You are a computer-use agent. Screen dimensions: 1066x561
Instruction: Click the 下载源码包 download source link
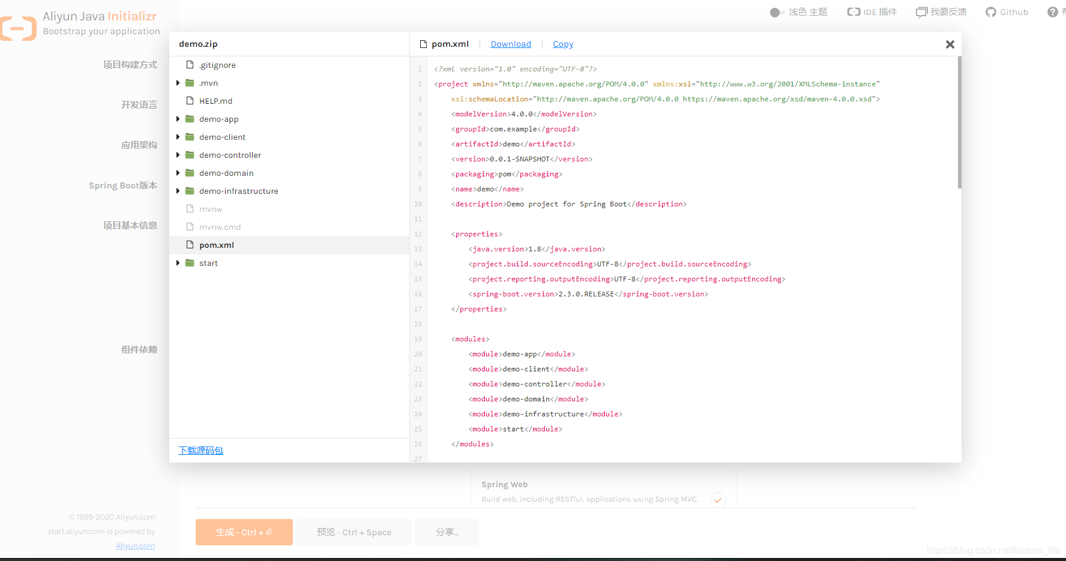(200, 451)
